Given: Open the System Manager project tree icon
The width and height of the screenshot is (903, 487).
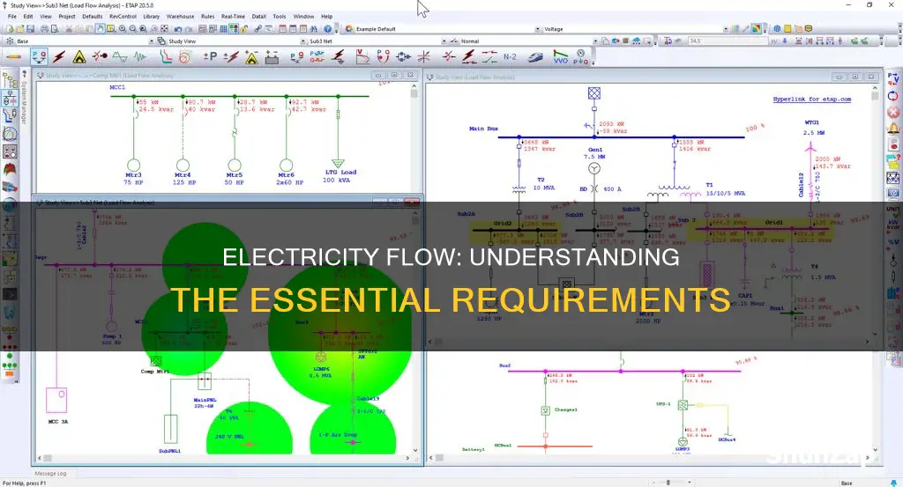Looking at the screenshot, I should pyautogui.click(x=10, y=80).
